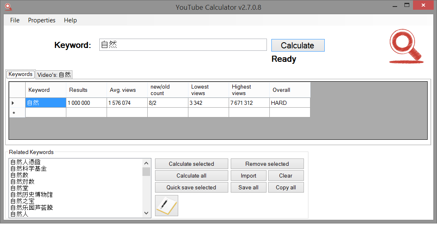This screenshot has height=232, width=437.
Task: Click the Results column header
Action: [86, 90]
